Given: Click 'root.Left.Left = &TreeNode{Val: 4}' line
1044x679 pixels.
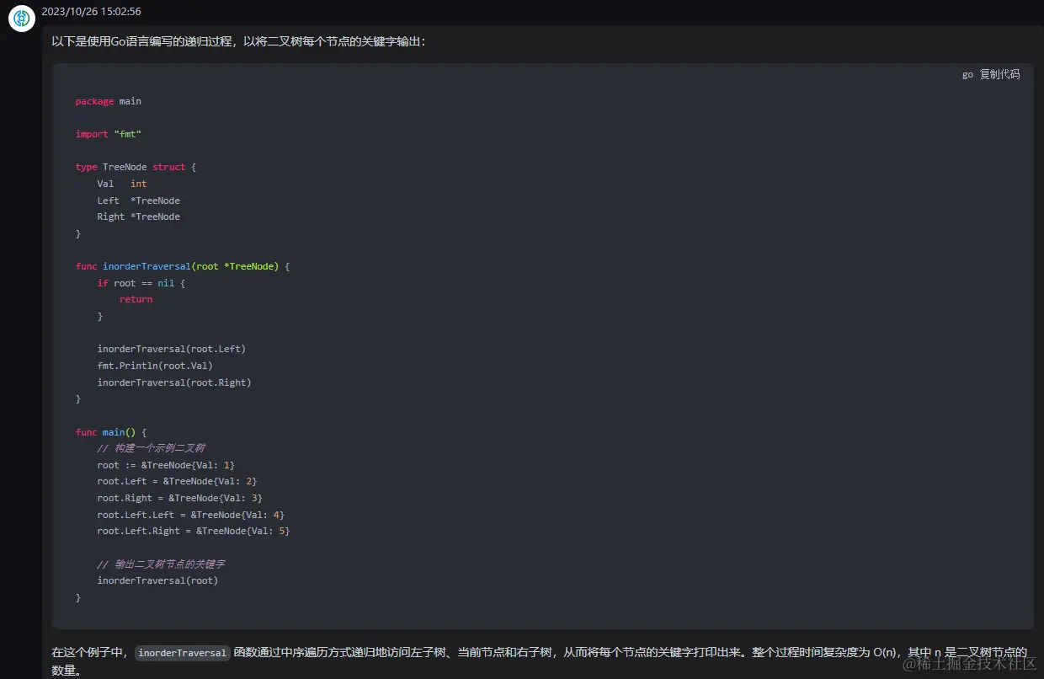Looking at the screenshot, I should click(x=191, y=515).
